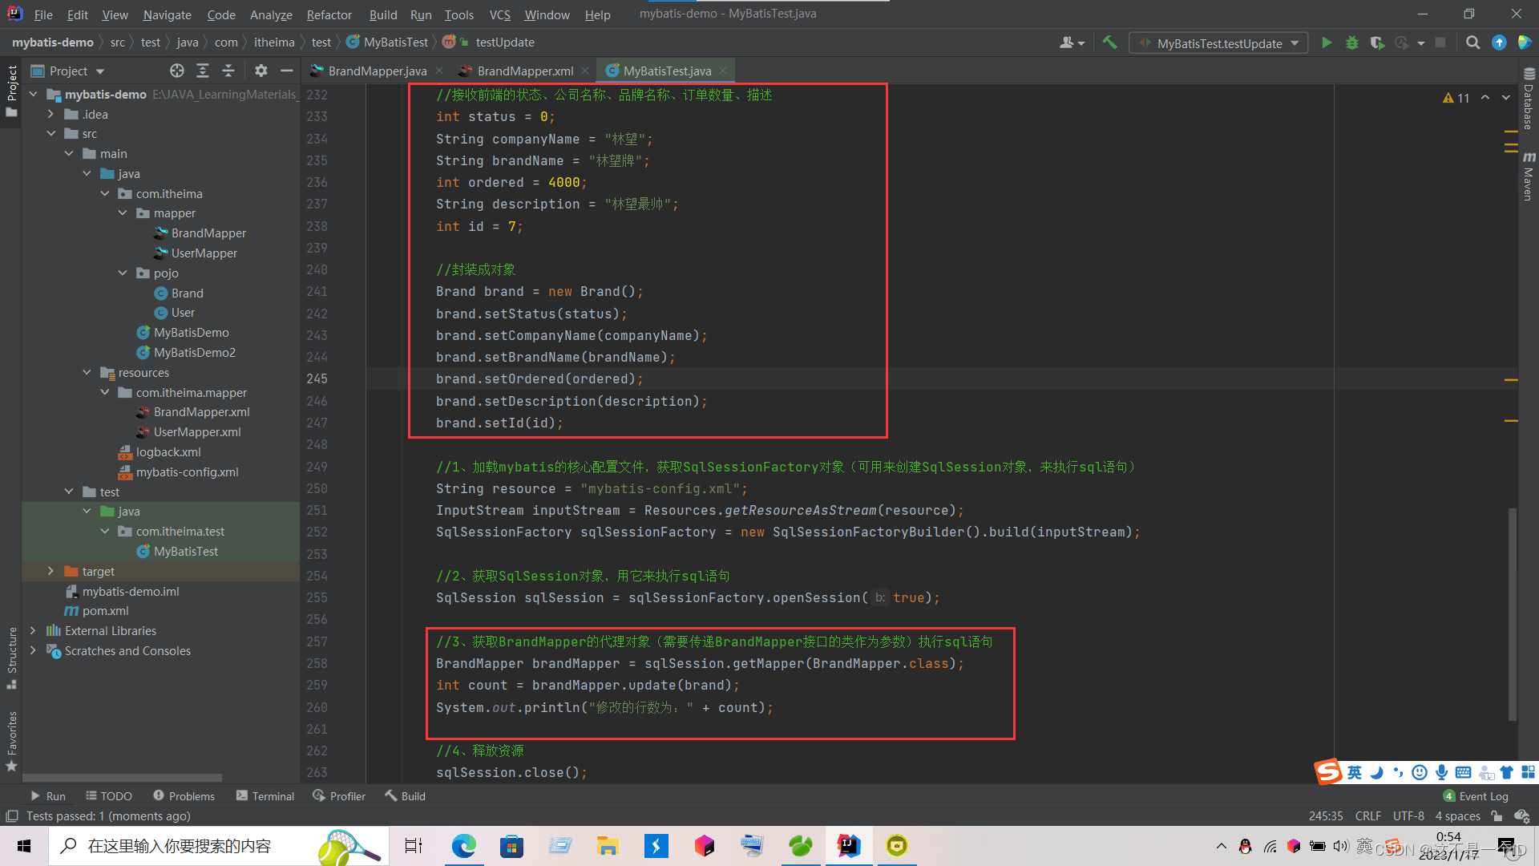The image size is (1539, 866).
Task: Toggle read-only lock icon in status bar
Action: coord(1497,816)
